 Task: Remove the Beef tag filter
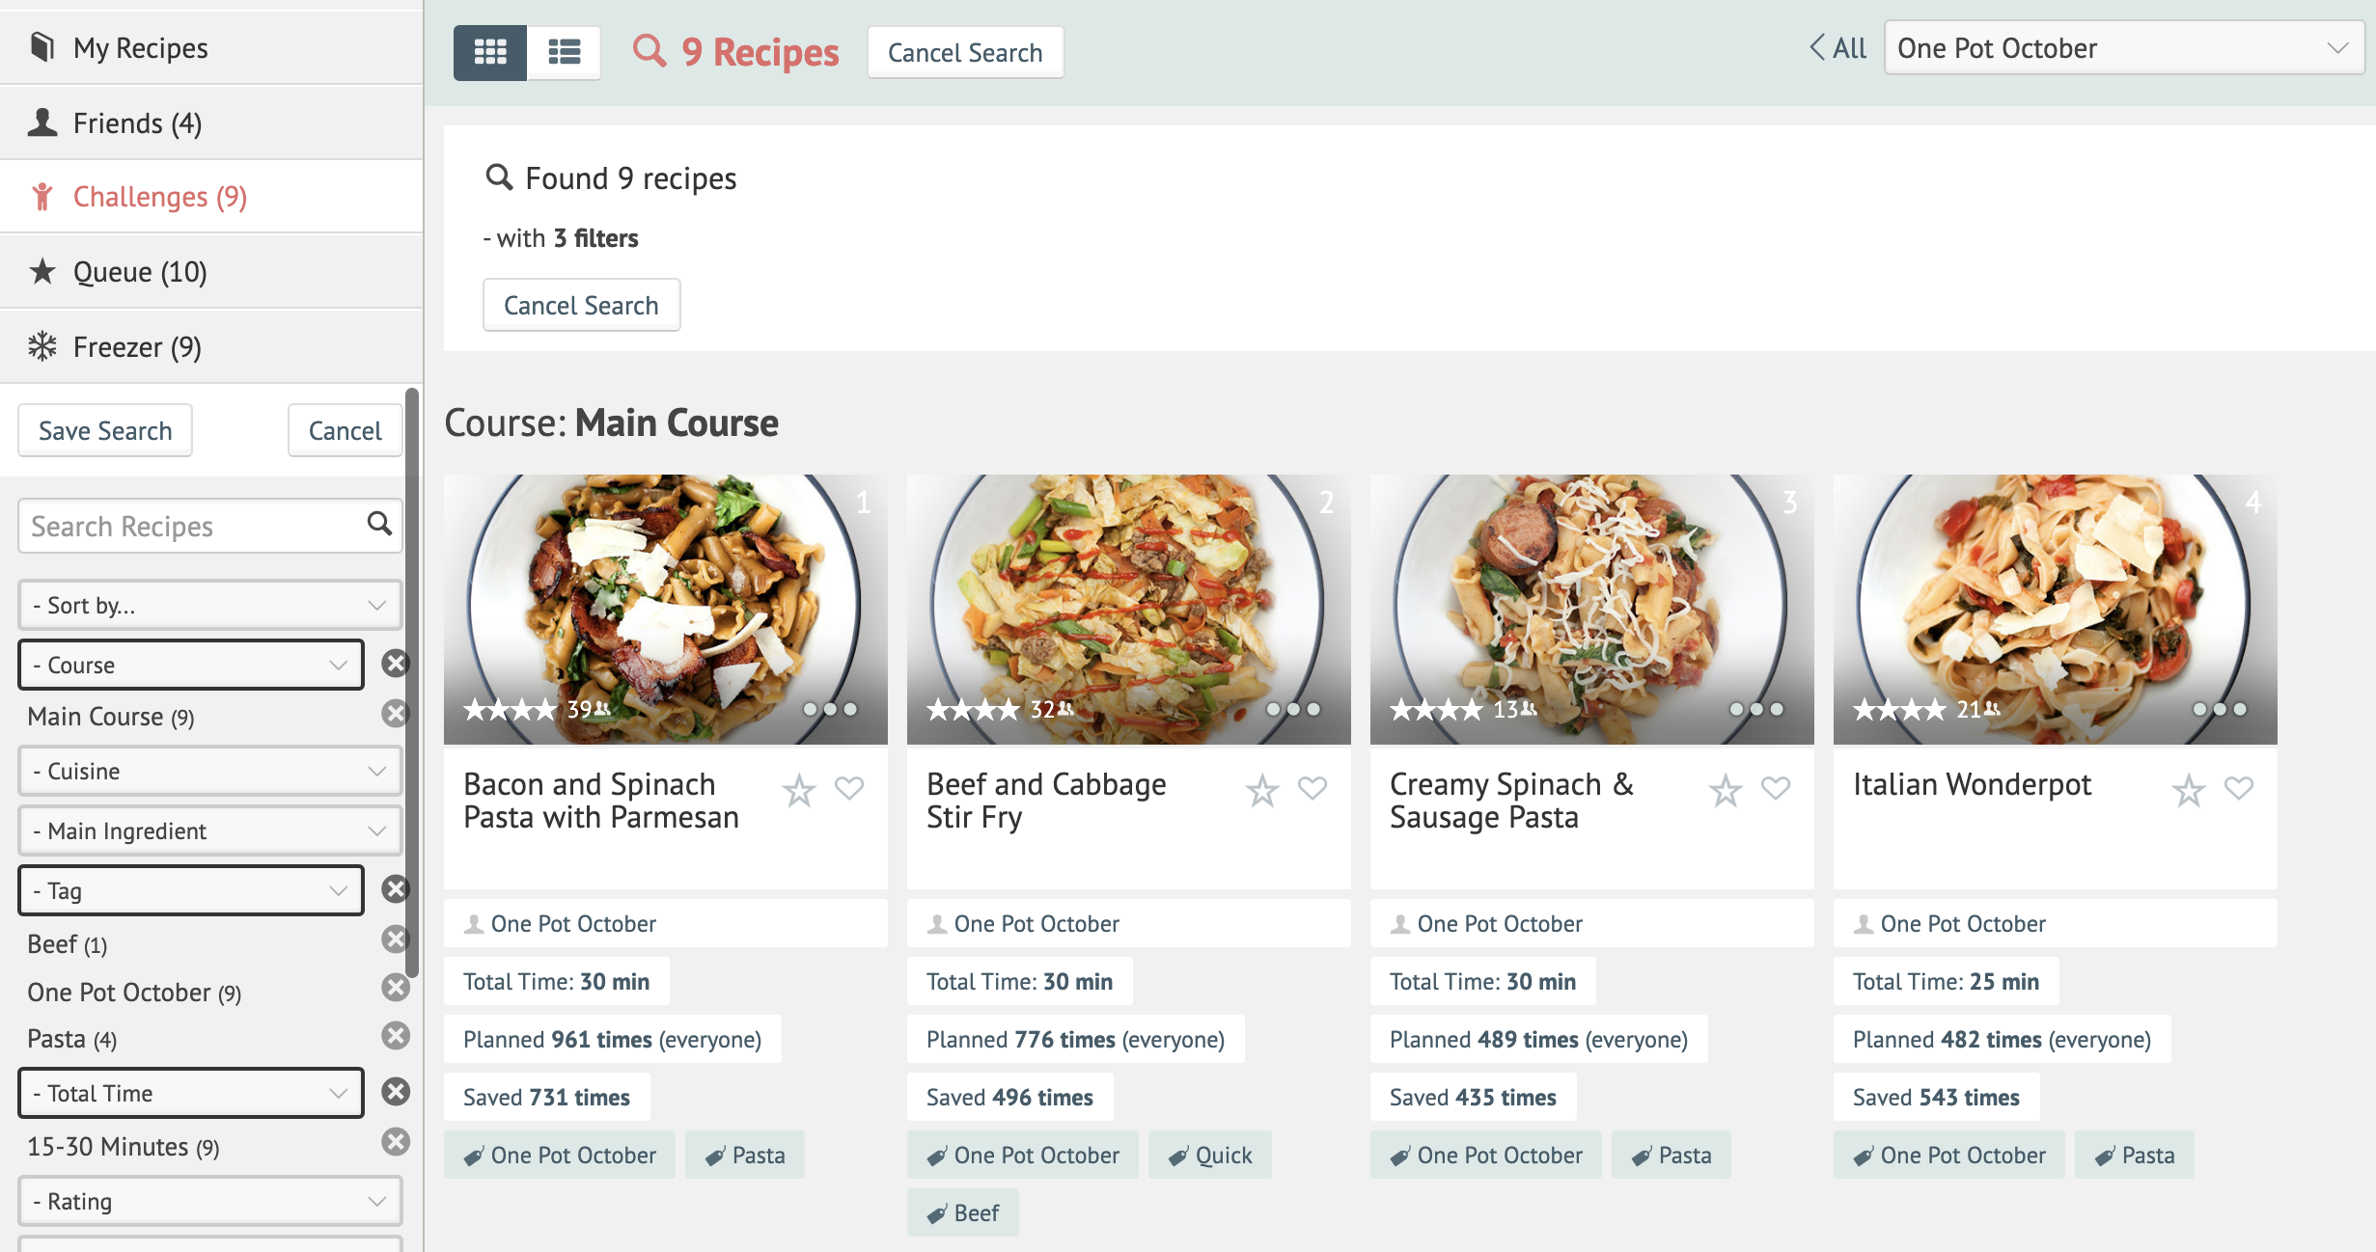(x=395, y=939)
